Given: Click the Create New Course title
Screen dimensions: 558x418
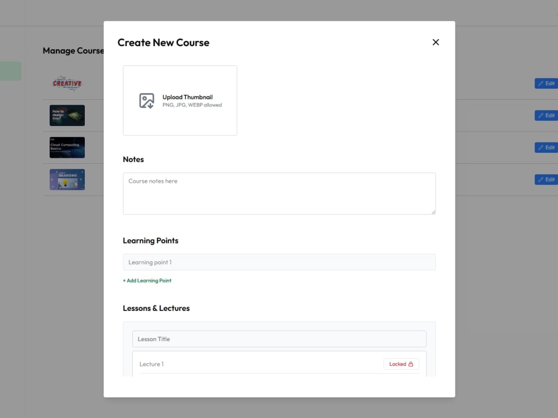Looking at the screenshot, I should pos(163,43).
